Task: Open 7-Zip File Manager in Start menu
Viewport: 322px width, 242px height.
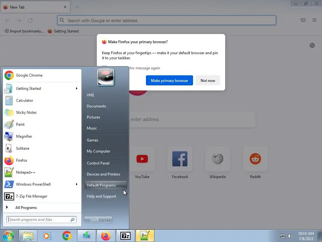Action: (42, 196)
